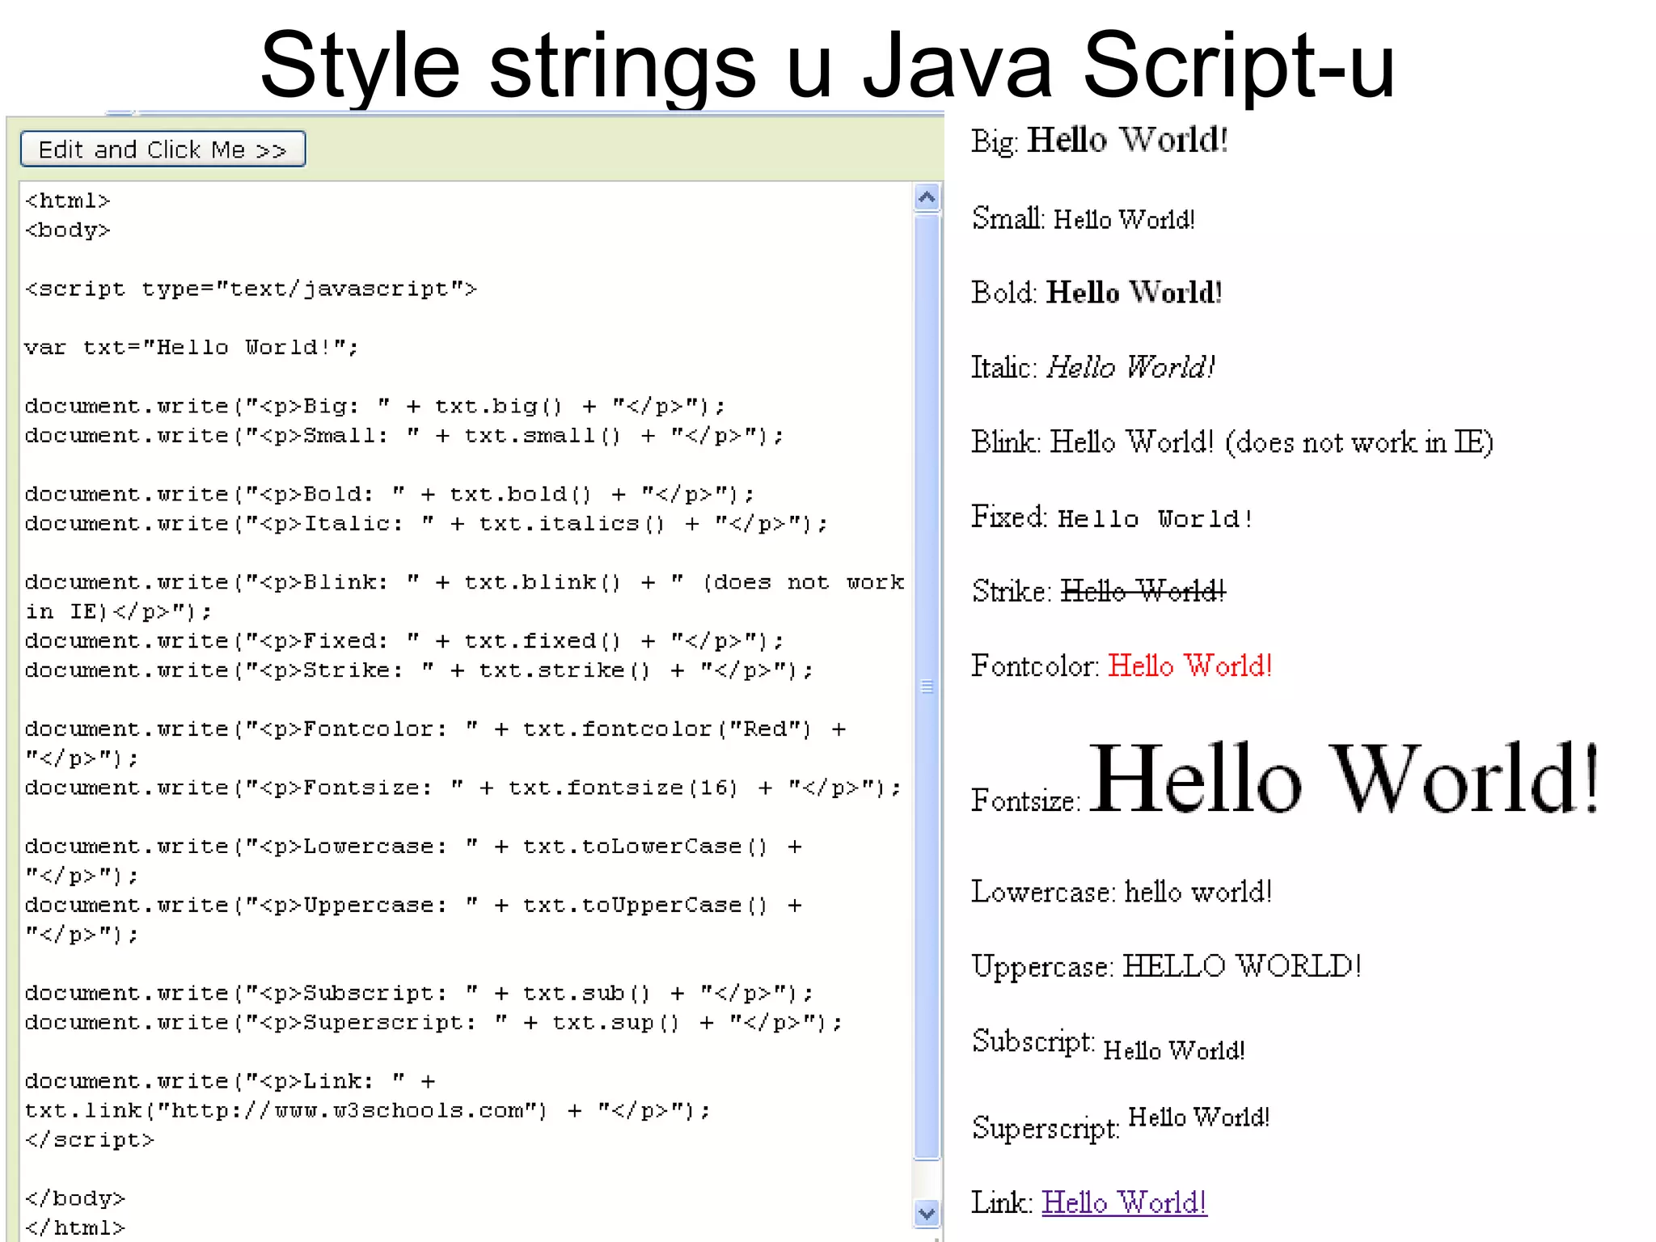This screenshot has height=1242, width=1656.
Task: Click the Blink output line text
Action: (x=1231, y=442)
